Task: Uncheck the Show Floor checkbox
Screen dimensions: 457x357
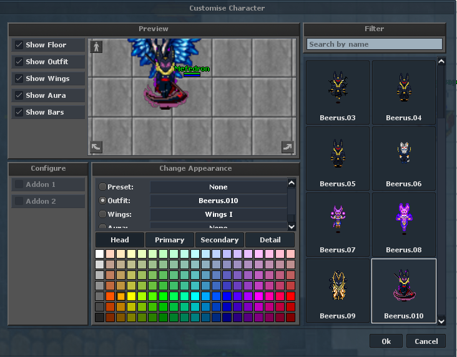Action: click(19, 45)
